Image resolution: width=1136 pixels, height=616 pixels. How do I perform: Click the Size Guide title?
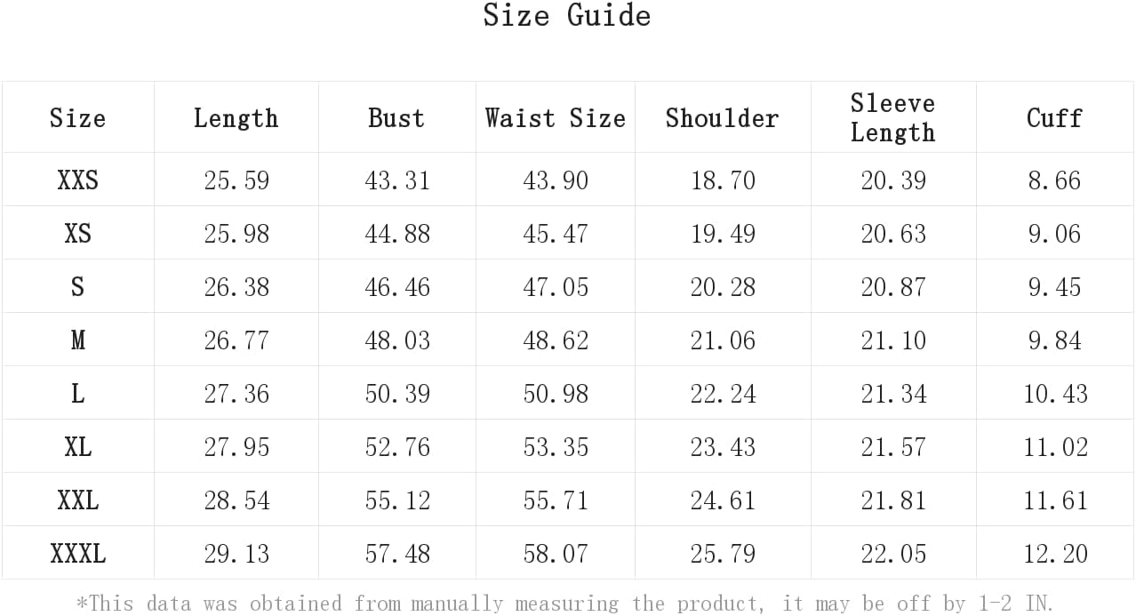point(567,15)
